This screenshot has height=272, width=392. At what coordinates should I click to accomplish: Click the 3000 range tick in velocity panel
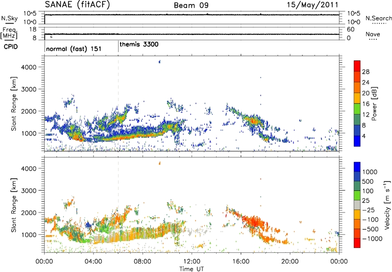[28, 190]
